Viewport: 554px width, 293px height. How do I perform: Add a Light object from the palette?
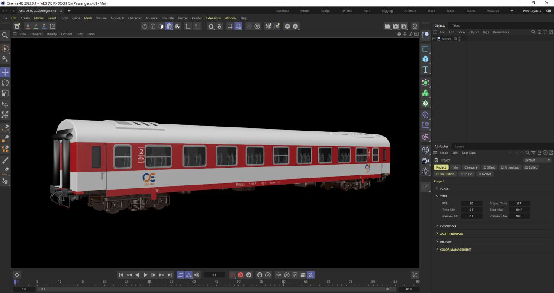pos(425,171)
